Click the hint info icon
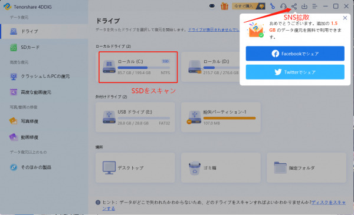354x215 pixels. 98,203
